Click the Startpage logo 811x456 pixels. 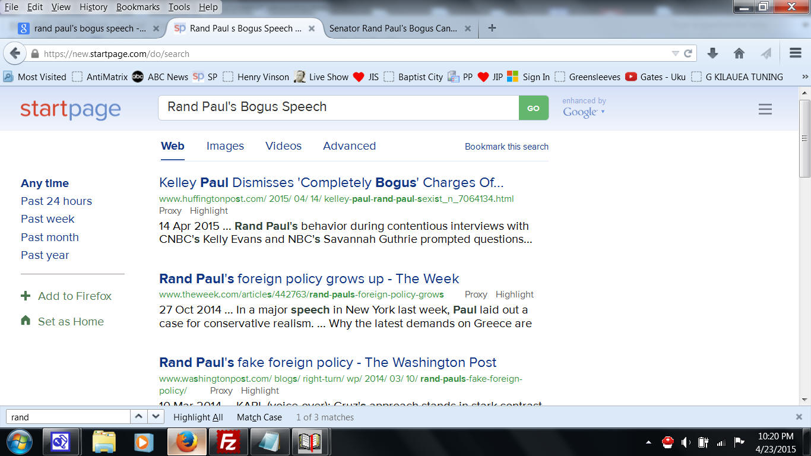pyautogui.click(x=71, y=110)
